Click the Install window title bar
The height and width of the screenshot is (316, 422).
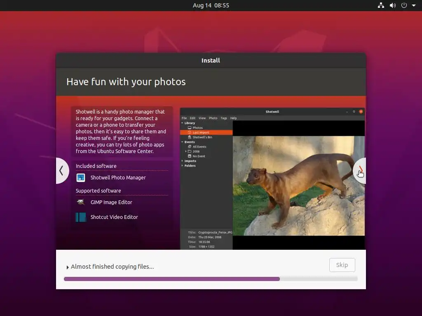[211, 60]
